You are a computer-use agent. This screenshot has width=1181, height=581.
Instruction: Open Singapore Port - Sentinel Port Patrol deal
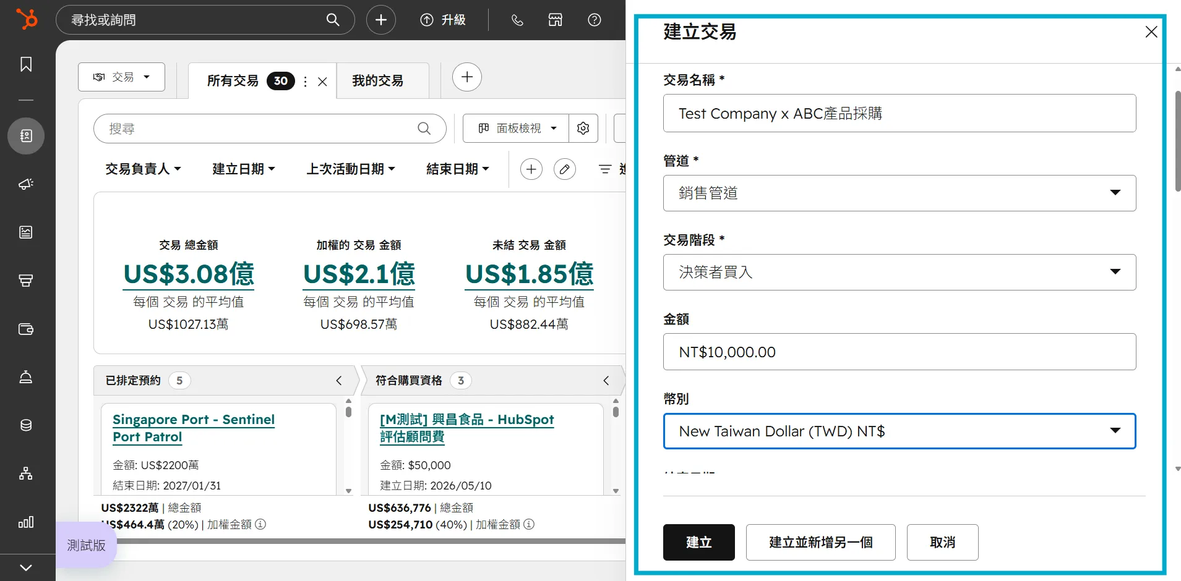coord(194,428)
